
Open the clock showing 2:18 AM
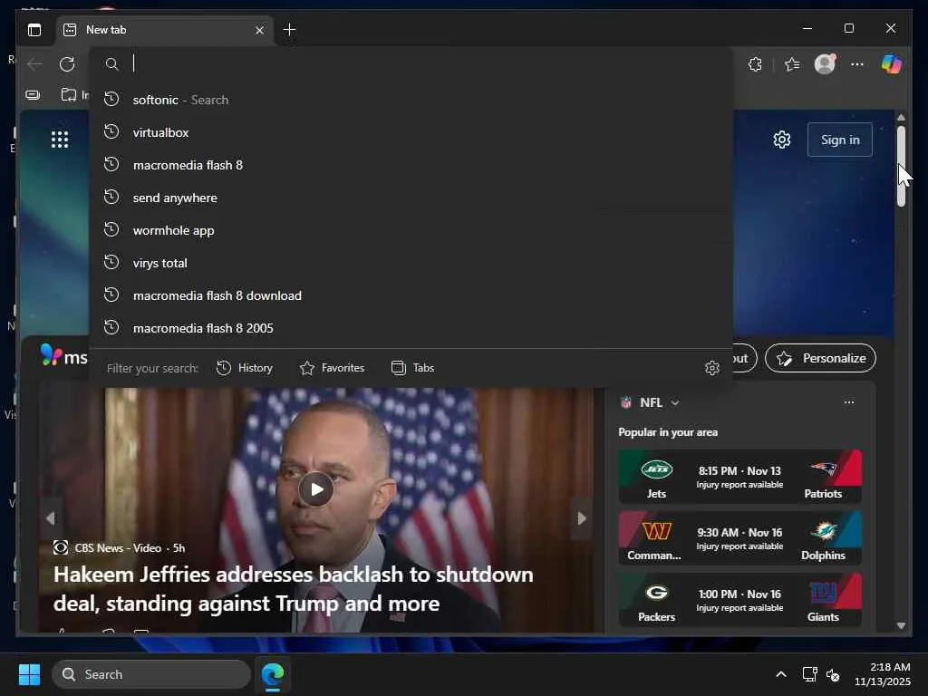882,674
